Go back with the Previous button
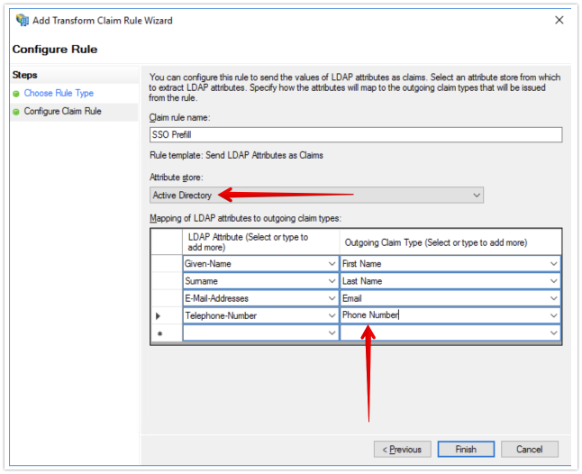 click(401, 449)
